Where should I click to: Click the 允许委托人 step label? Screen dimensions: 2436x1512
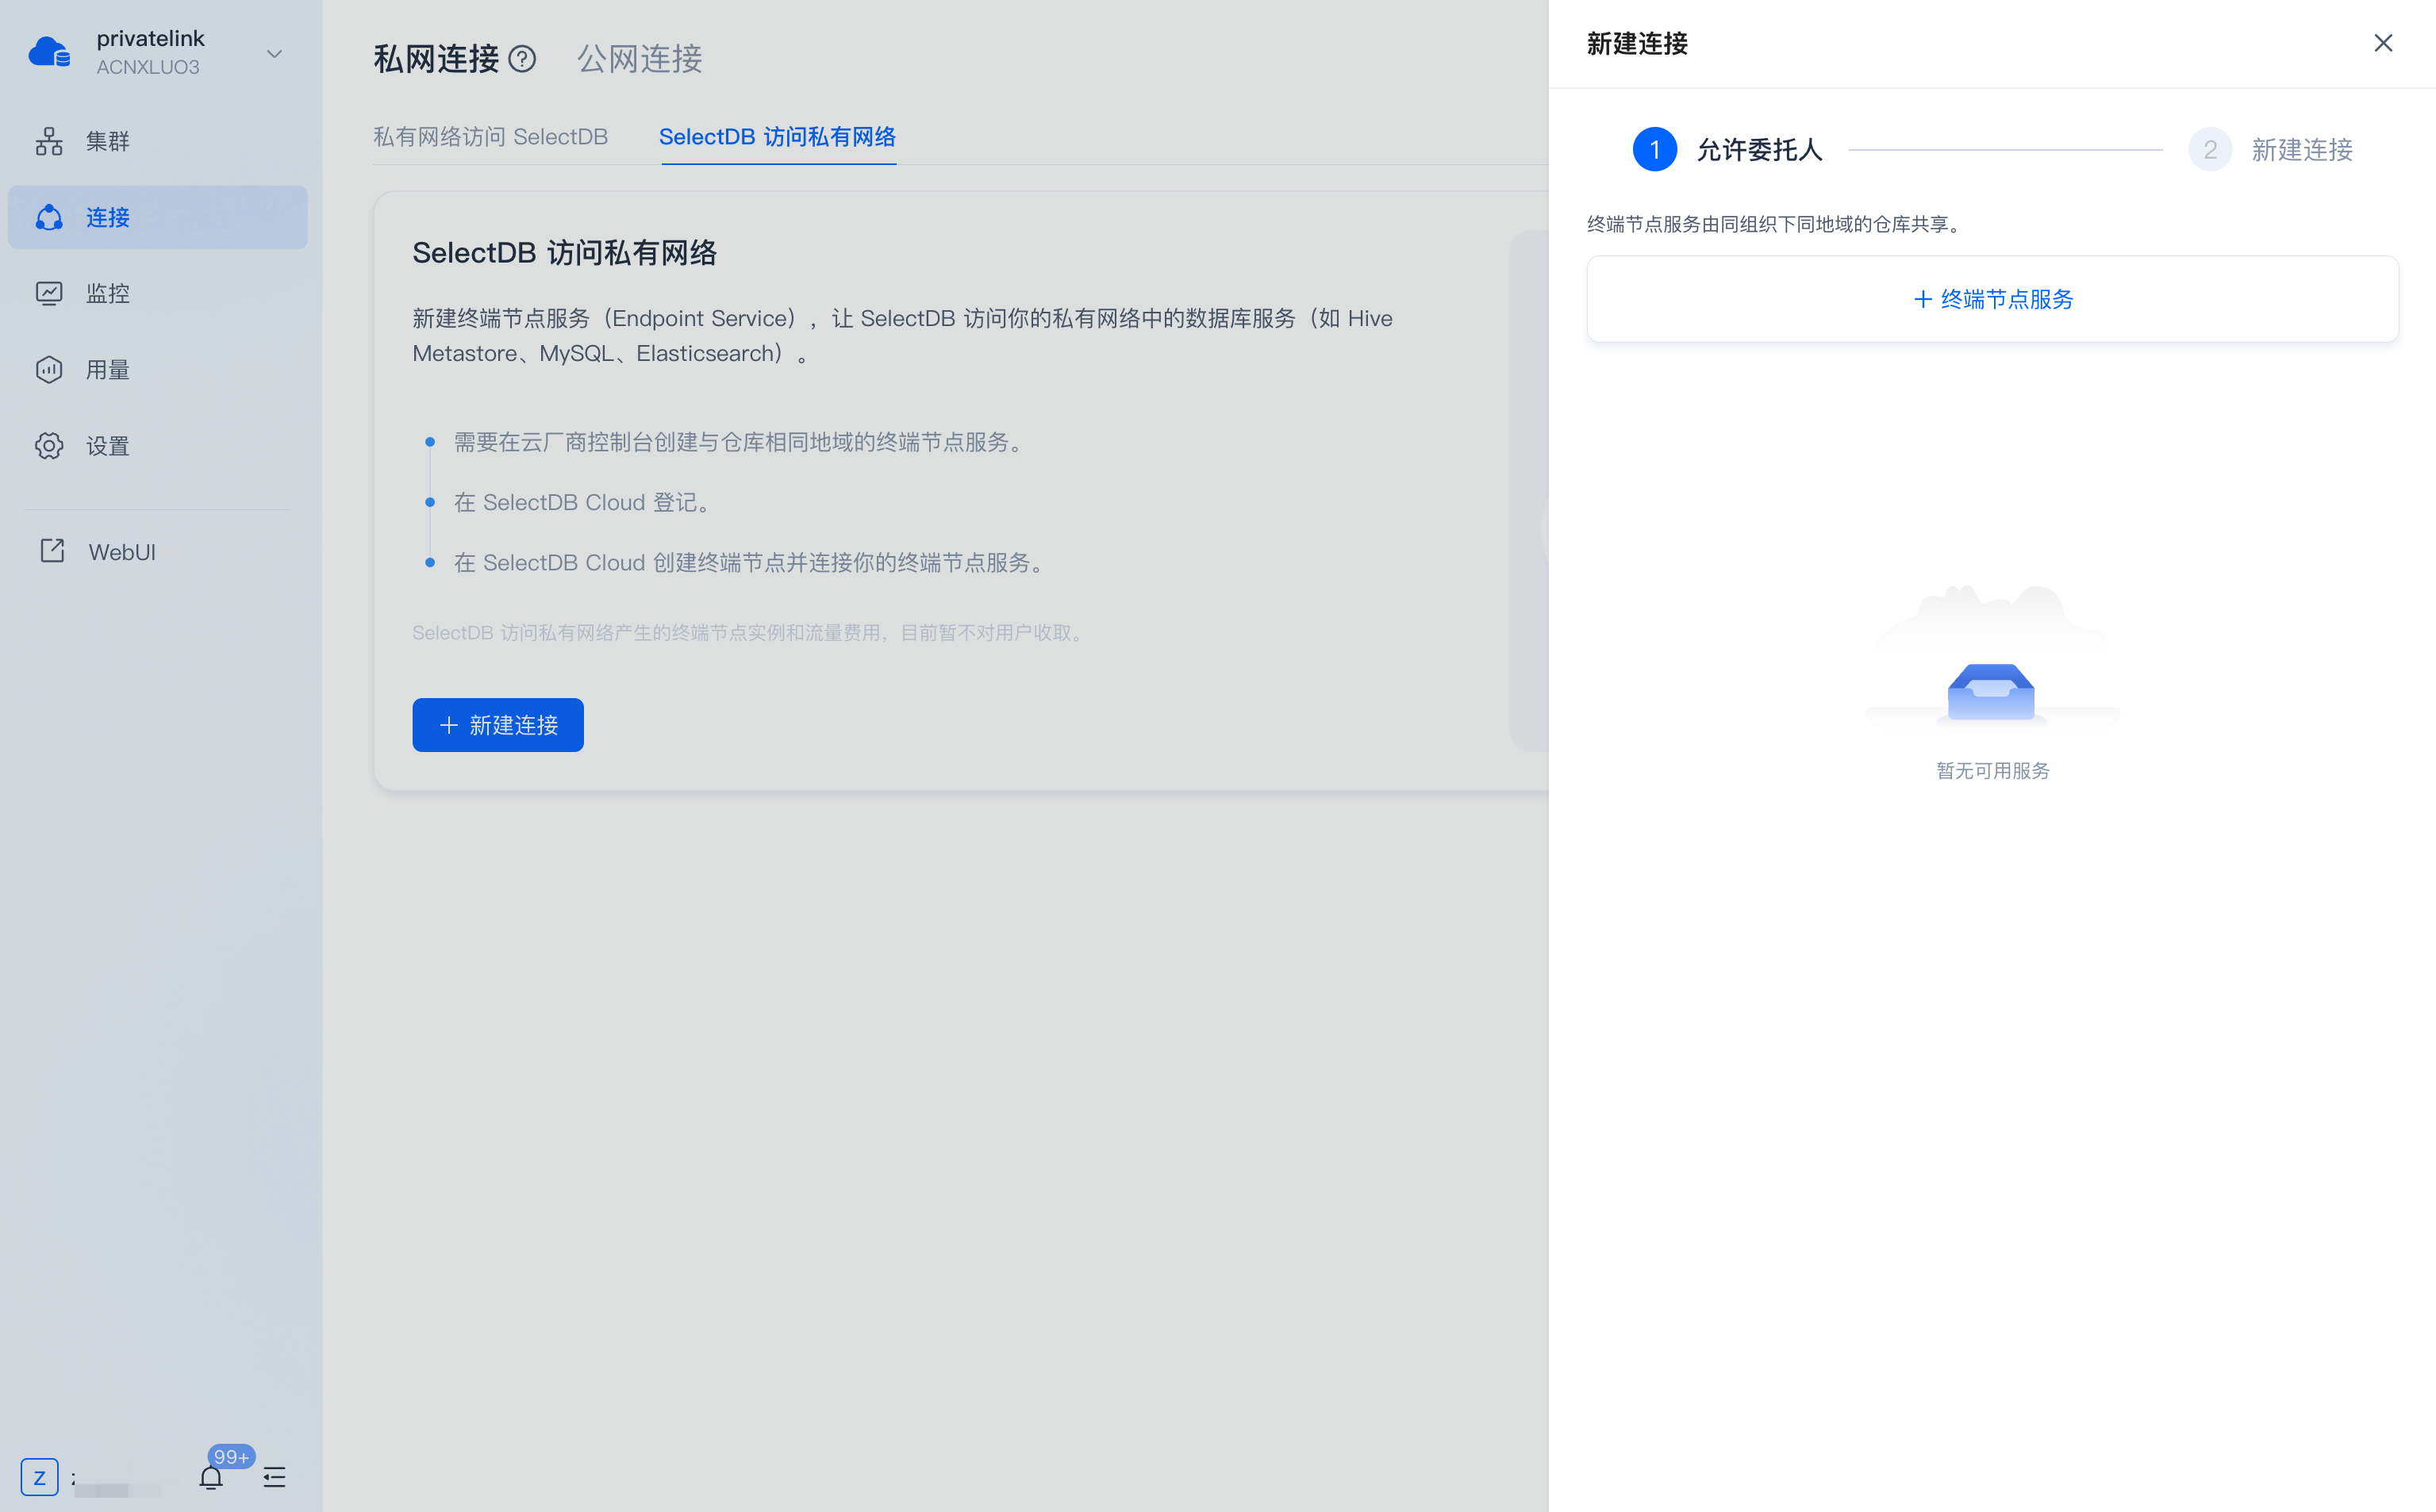1760,149
